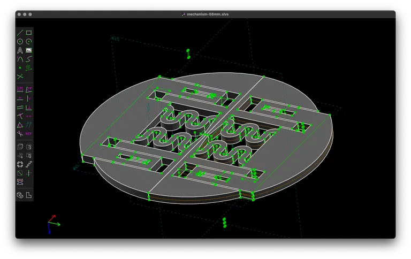The height and width of the screenshot is (259, 411).
Task: Create new helix group
Action: (20, 156)
